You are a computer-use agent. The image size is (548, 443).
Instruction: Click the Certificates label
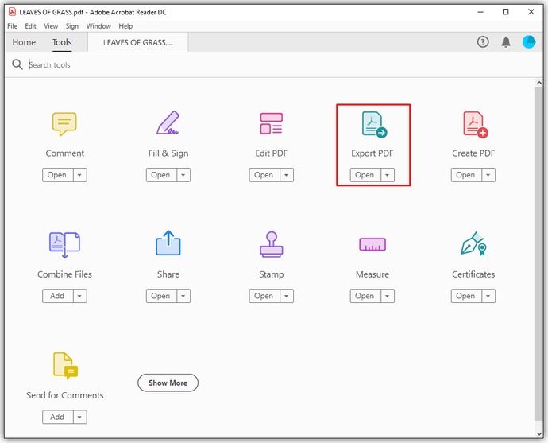tap(473, 274)
